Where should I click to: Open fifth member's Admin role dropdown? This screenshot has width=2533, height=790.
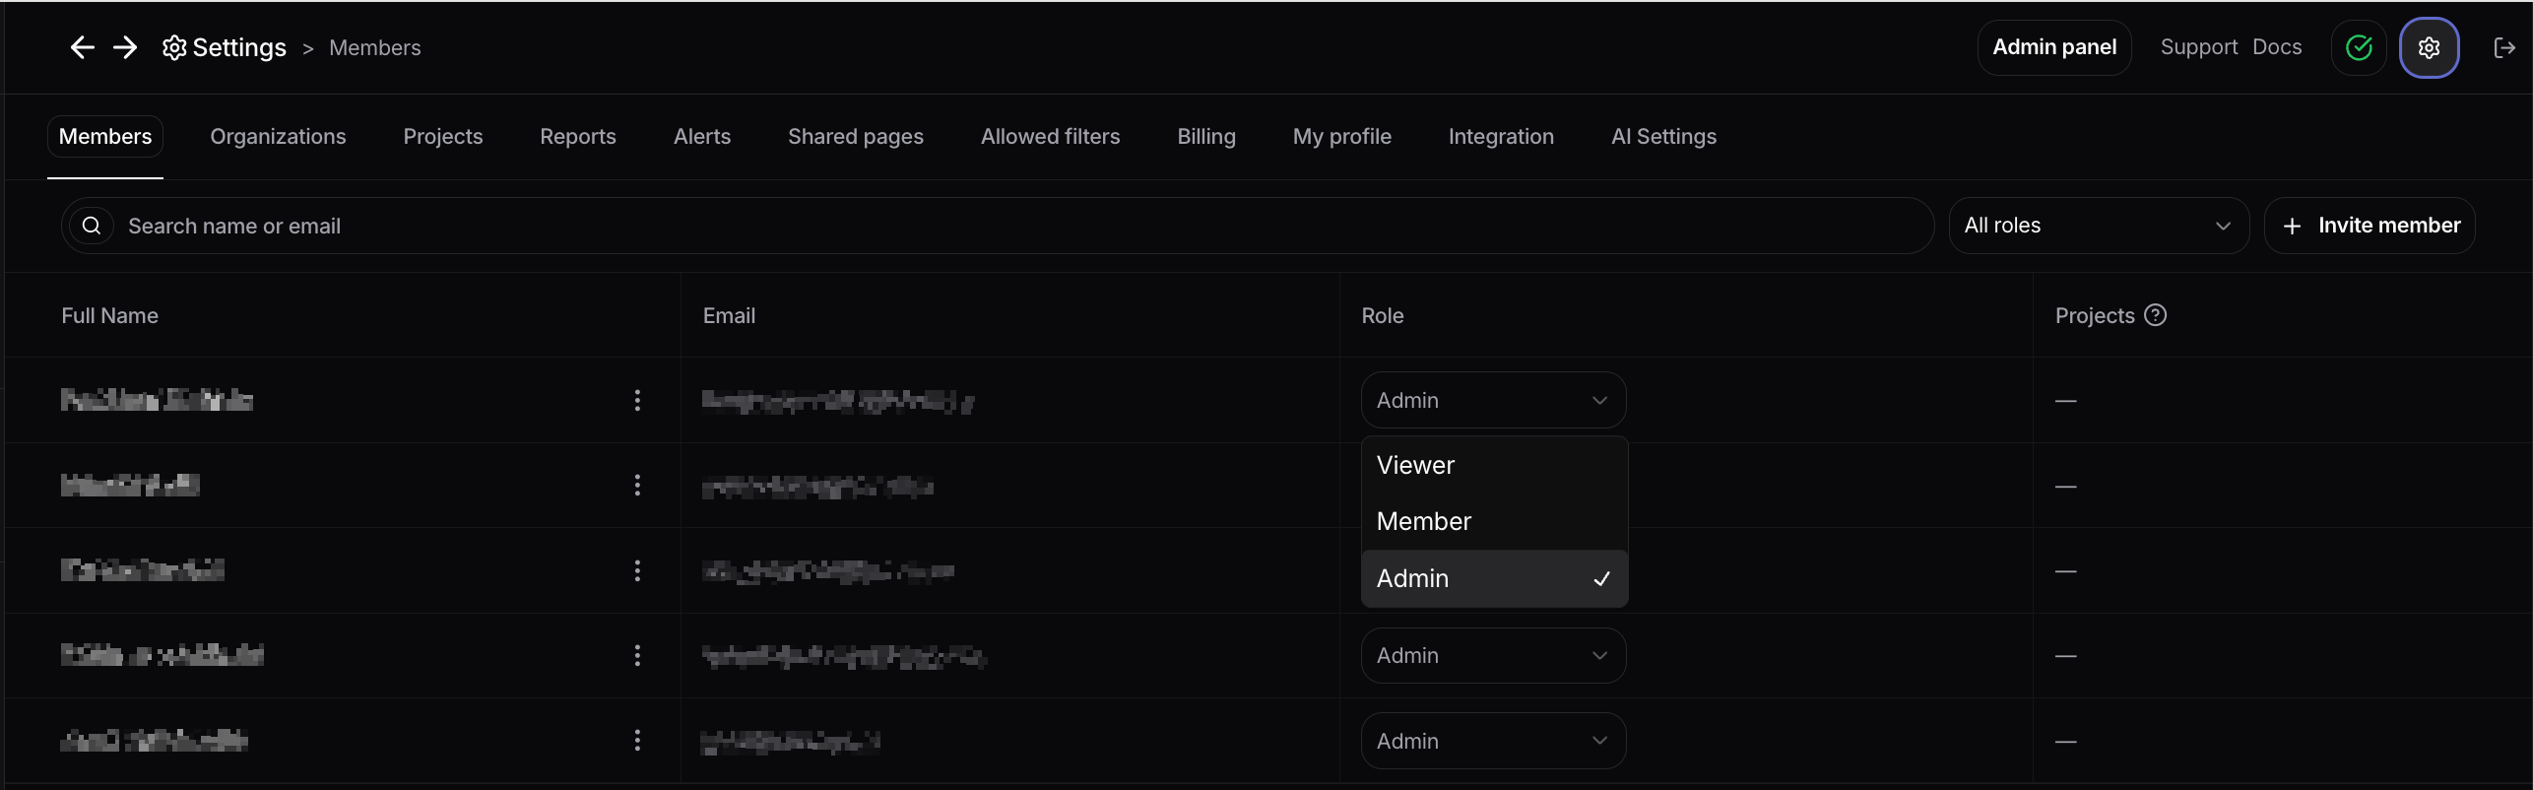1493,741
